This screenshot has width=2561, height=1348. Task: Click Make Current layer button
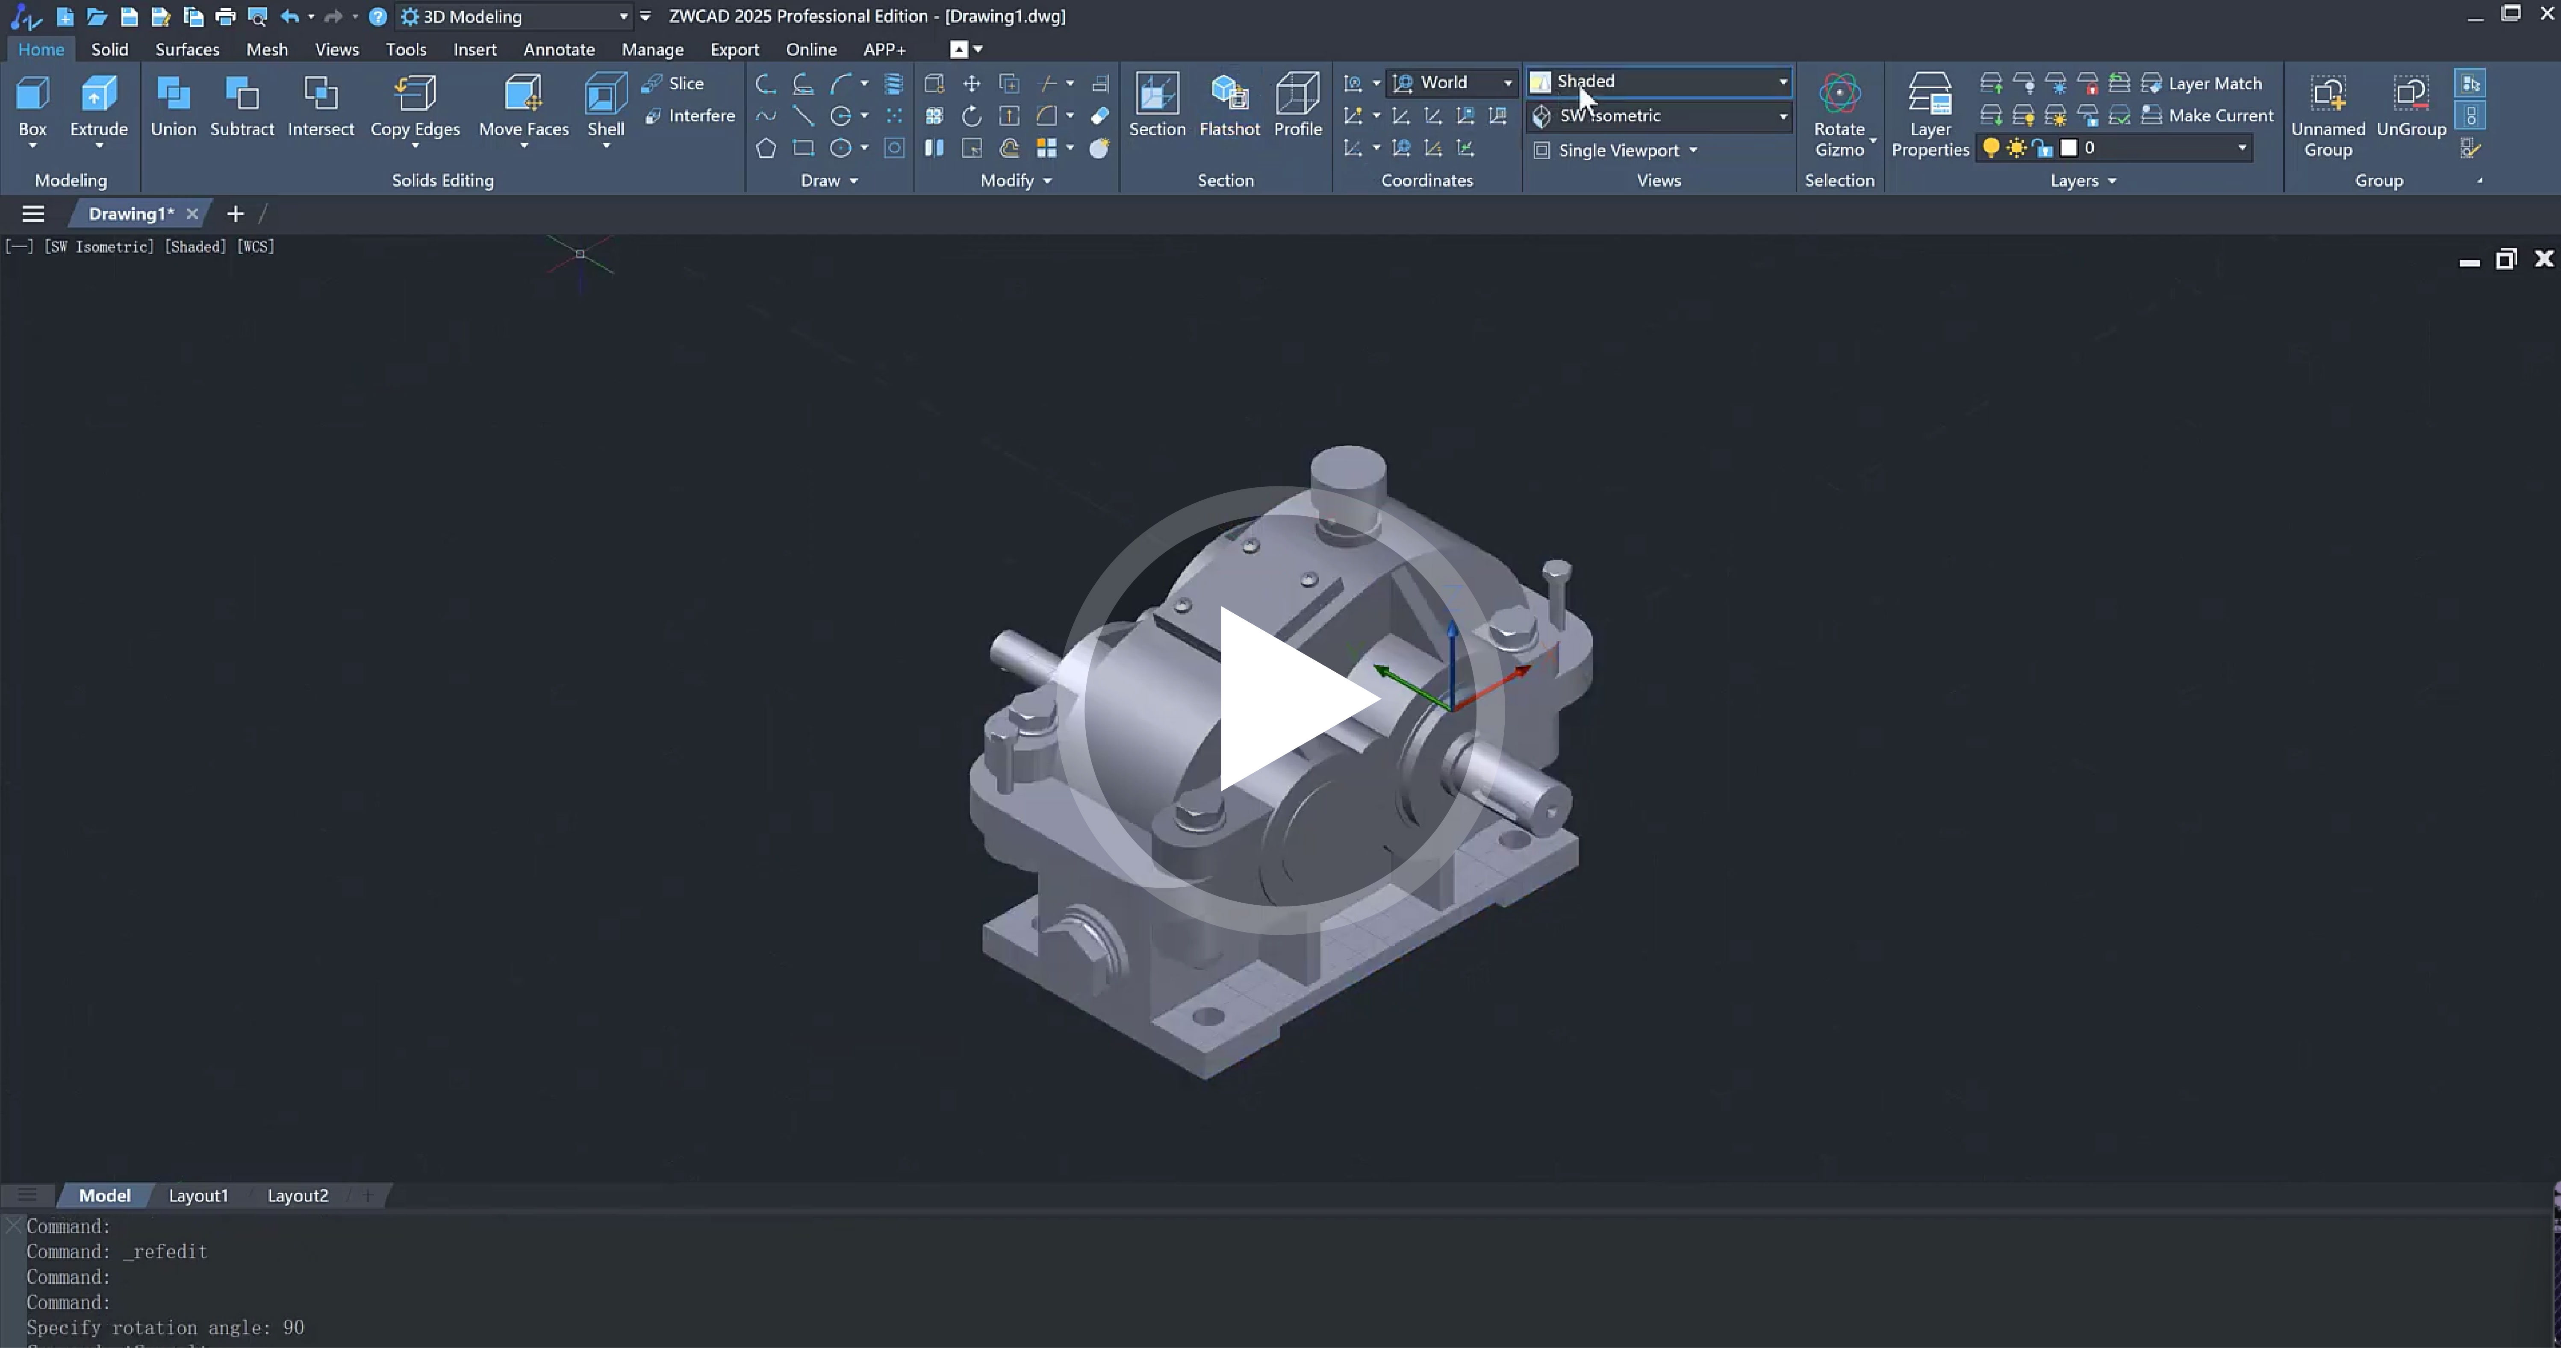tap(2207, 115)
